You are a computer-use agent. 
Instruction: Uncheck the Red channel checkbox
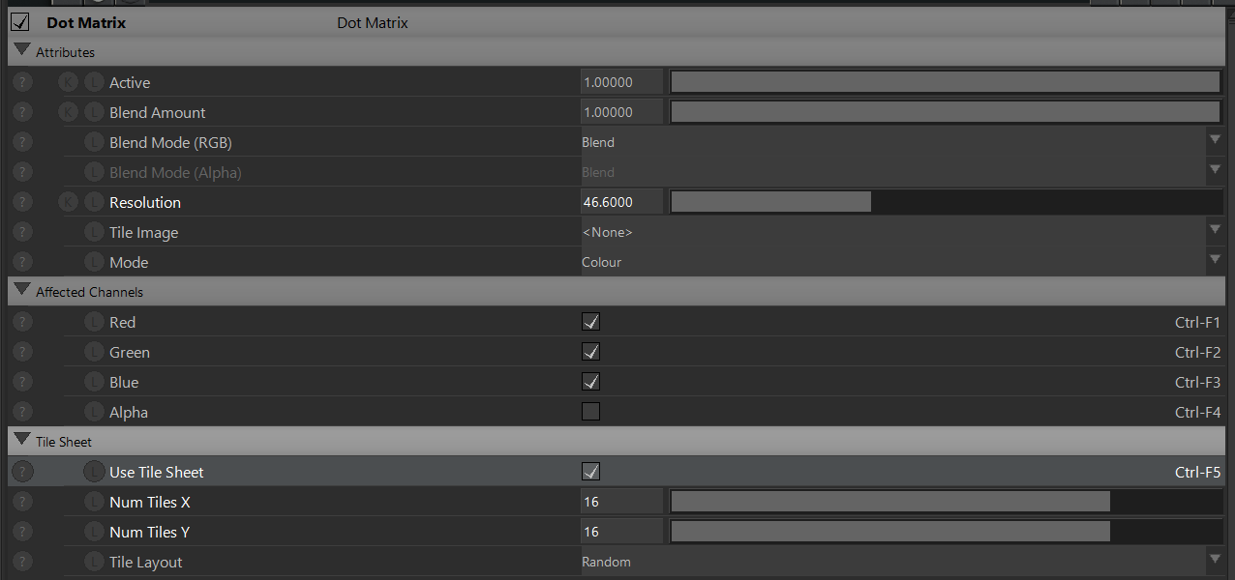[590, 322]
